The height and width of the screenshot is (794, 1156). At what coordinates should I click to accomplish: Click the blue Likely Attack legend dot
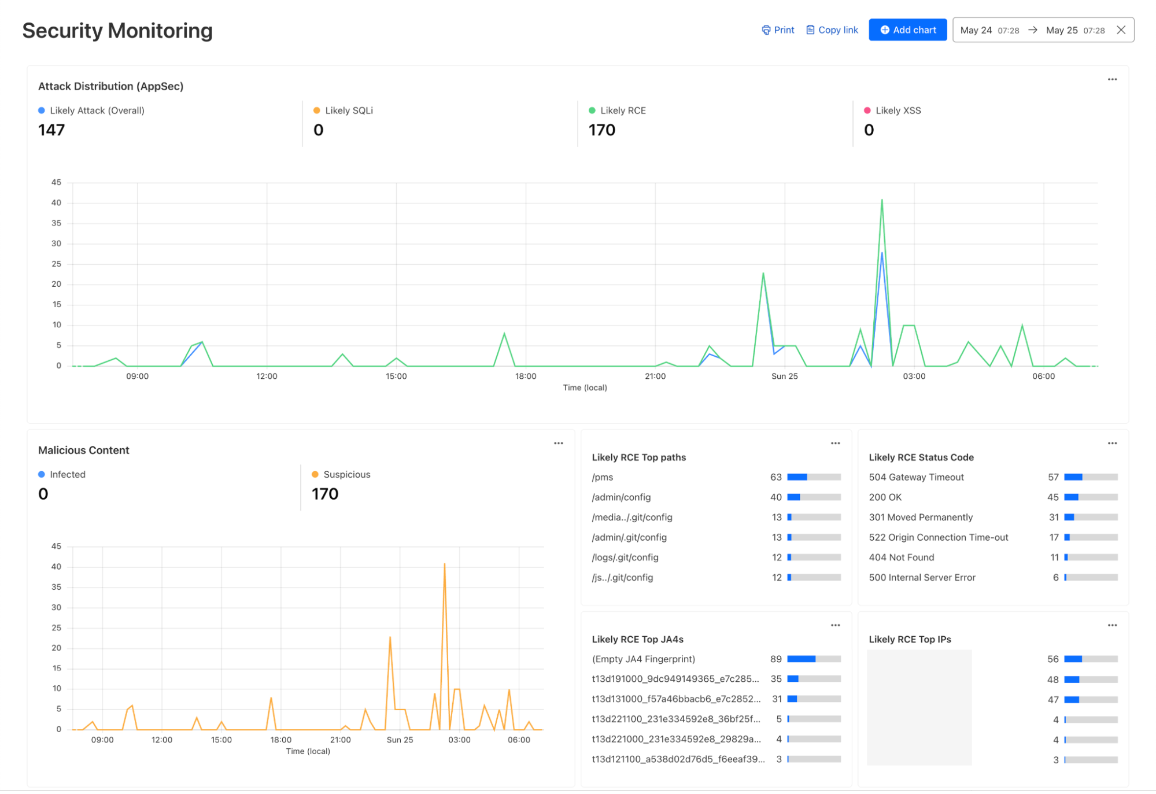(x=42, y=110)
